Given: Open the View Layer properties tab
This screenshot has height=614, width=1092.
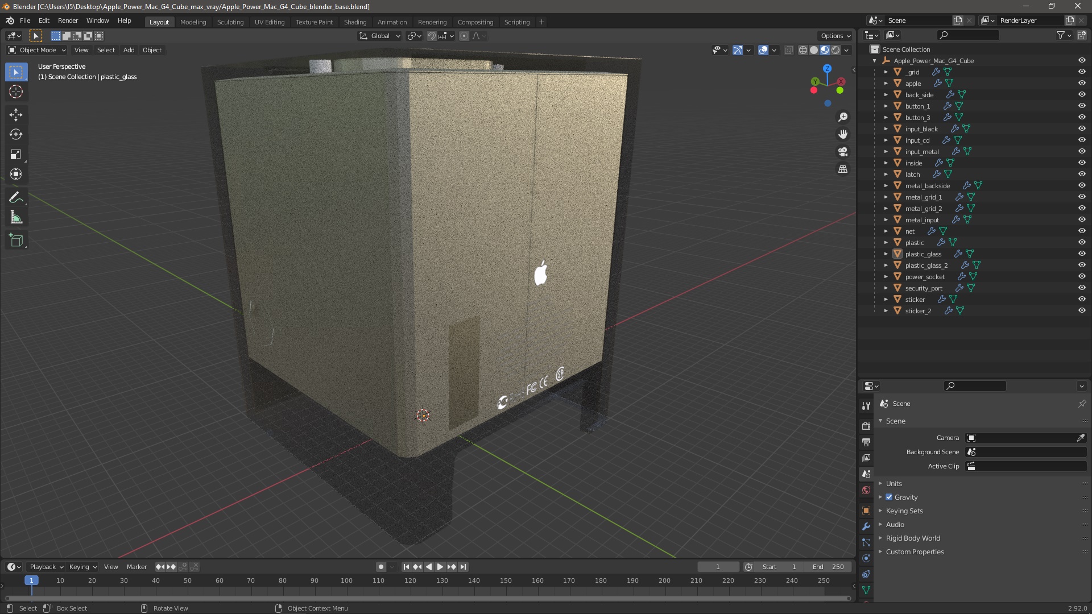Looking at the screenshot, I should click(x=866, y=458).
